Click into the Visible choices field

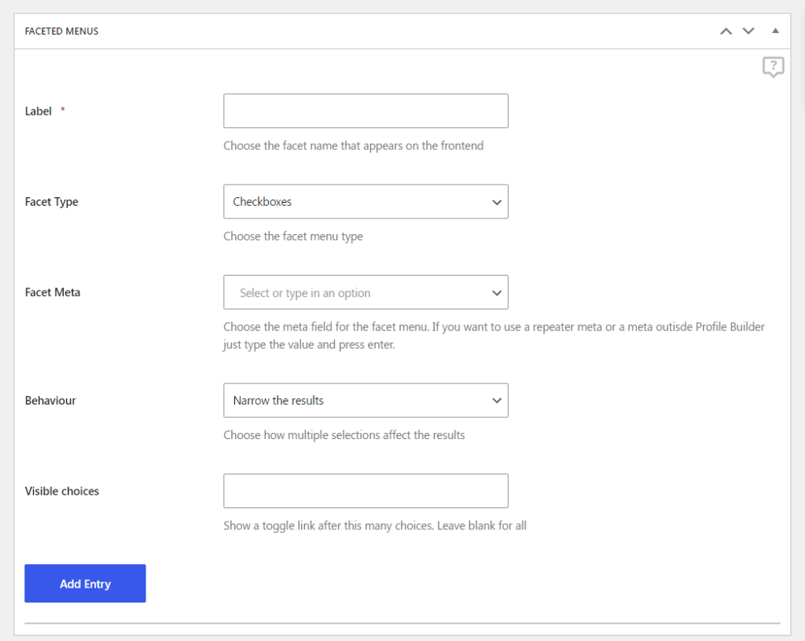pos(366,491)
